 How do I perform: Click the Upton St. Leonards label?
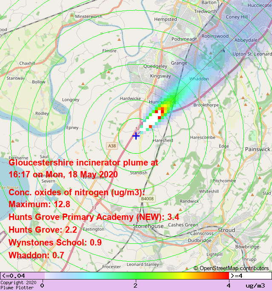click(x=252, y=54)
